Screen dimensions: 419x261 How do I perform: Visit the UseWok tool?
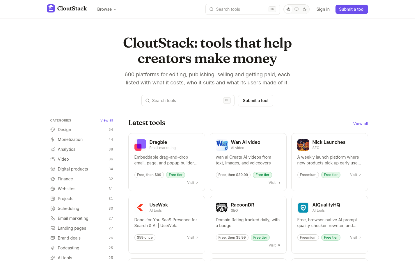[193, 238]
